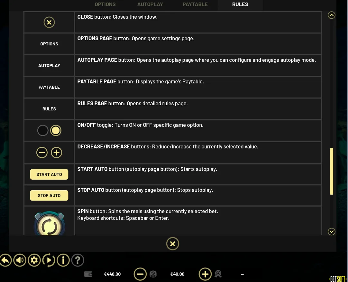
Task: Select the AUTOPLAY tab
Action: click(x=150, y=5)
